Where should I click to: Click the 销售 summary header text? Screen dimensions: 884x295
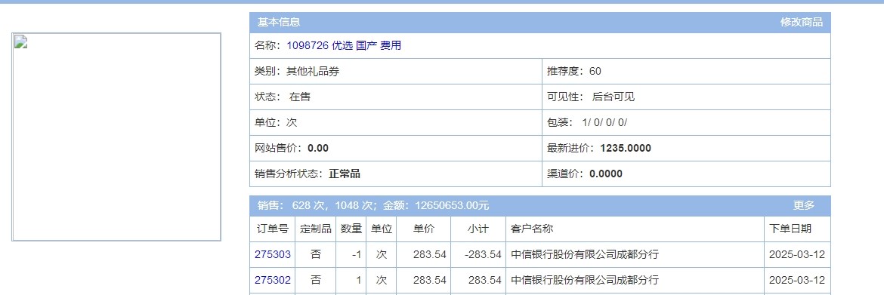373,205
